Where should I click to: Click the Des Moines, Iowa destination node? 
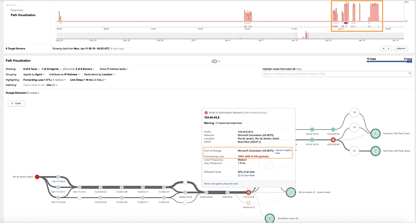point(269,218)
